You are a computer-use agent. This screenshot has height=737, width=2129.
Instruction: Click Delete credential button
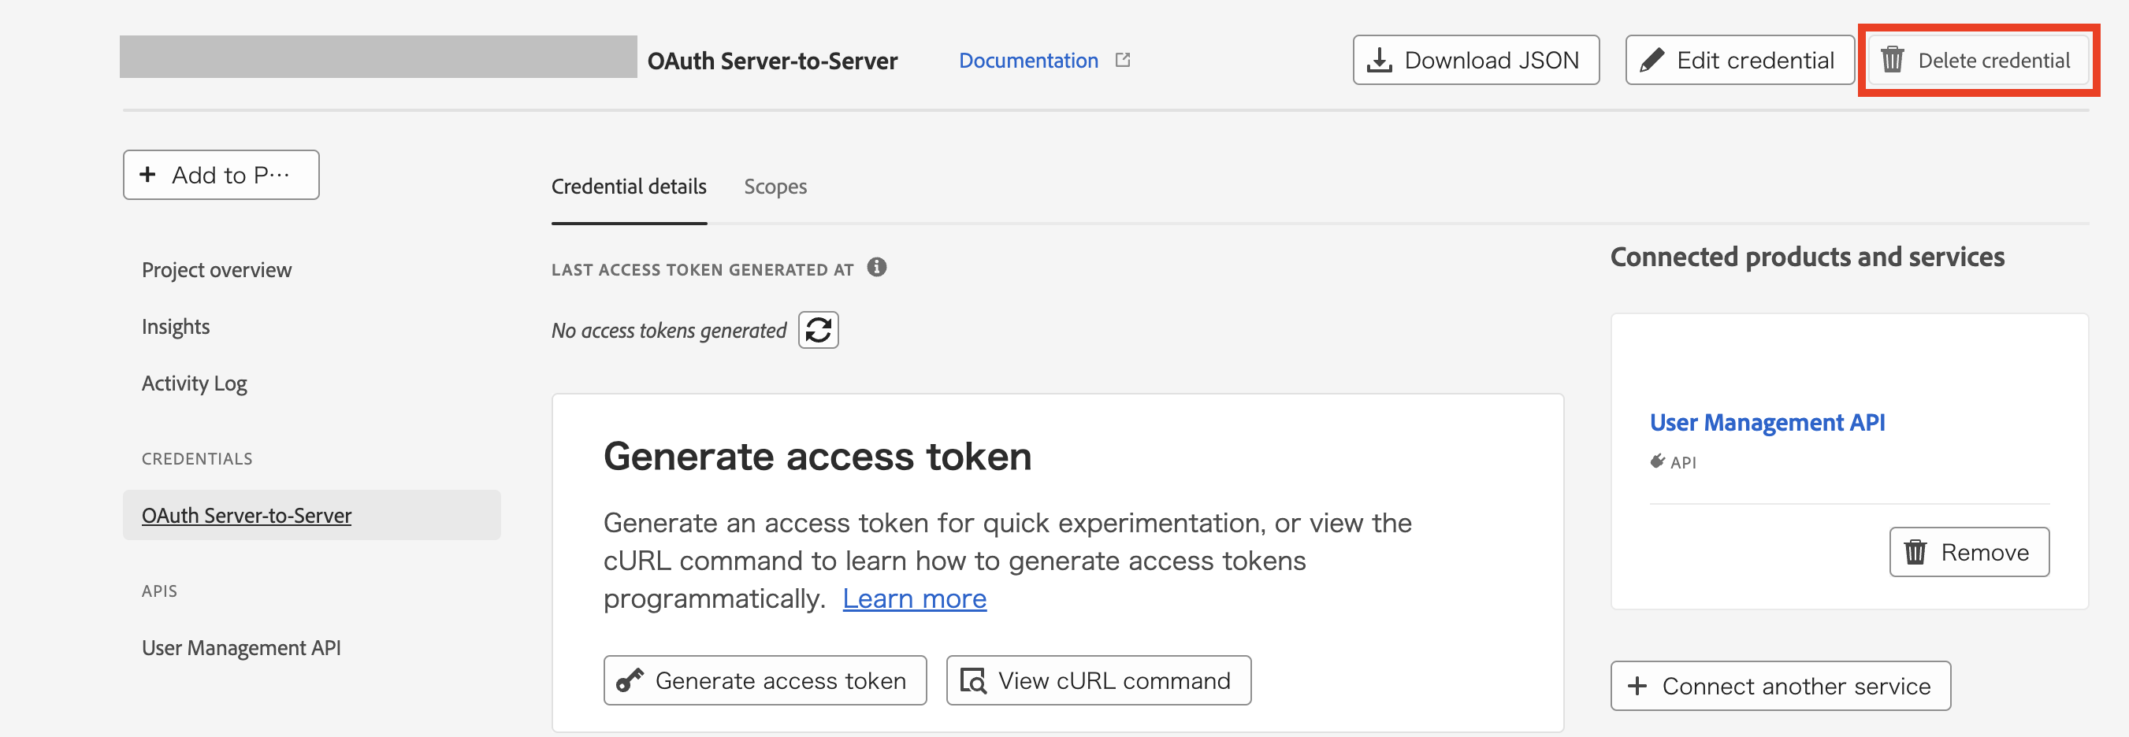coord(1978,61)
